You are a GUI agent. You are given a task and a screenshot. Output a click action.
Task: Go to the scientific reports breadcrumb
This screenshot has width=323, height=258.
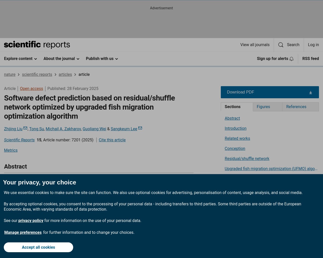(x=37, y=75)
